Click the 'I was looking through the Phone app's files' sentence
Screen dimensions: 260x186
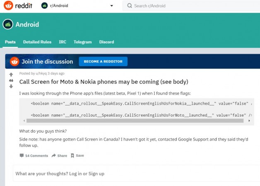(x=105, y=93)
